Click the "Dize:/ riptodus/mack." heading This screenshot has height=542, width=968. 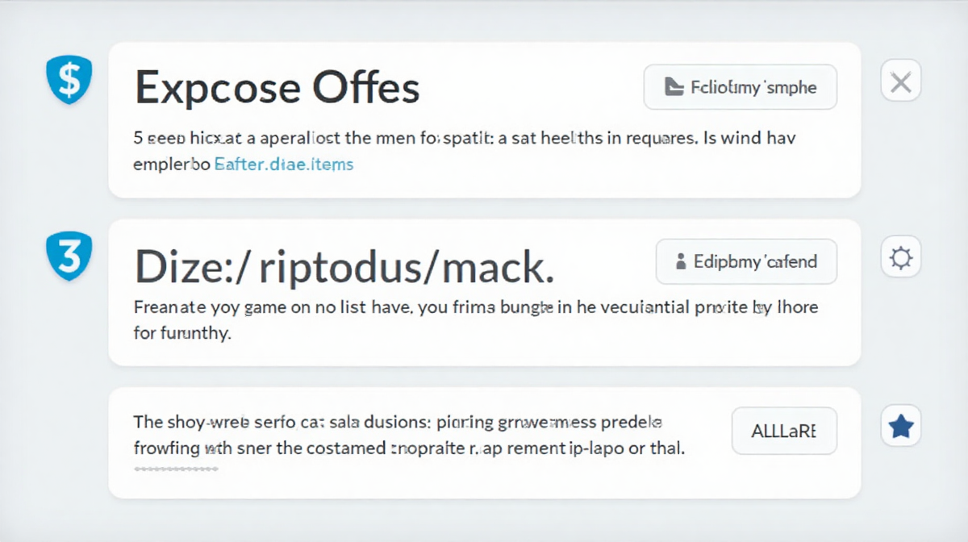[344, 267]
